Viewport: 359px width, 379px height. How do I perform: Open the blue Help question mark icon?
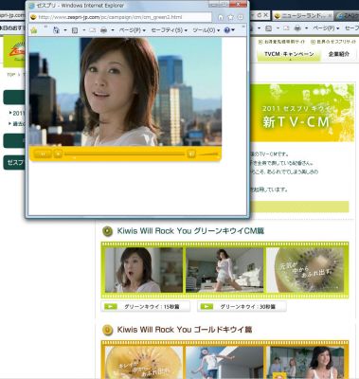pyautogui.click(x=227, y=30)
